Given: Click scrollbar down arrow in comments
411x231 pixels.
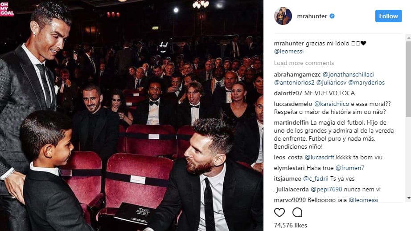Looking at the screenshot, I should click(409, 198).
